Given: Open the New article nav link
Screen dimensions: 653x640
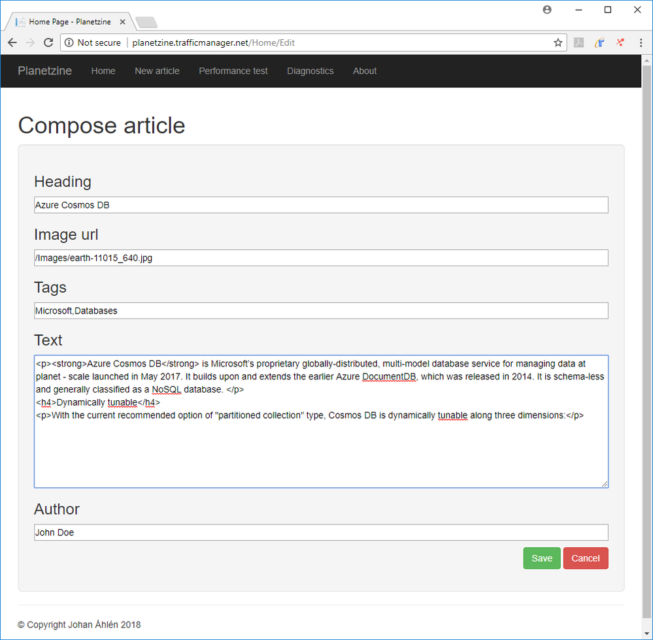Looking at the screenshot, I should click(157, 71).
